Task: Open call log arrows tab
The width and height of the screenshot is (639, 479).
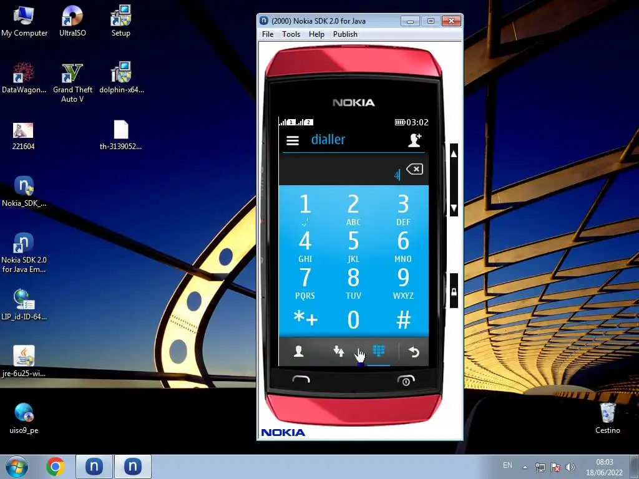Action: point(339,351)
